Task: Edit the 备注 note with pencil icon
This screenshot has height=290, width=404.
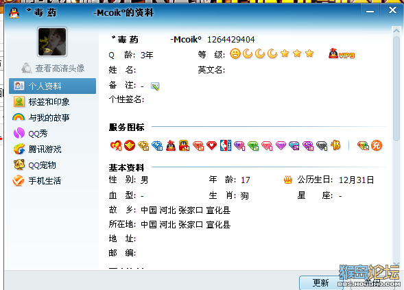Action: pos(155,86)
